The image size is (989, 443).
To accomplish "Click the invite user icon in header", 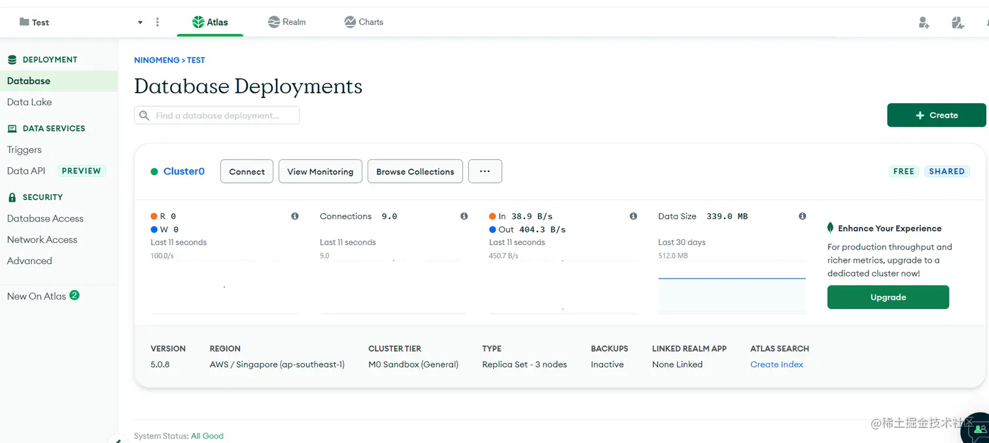I will (x=924, y=23).
